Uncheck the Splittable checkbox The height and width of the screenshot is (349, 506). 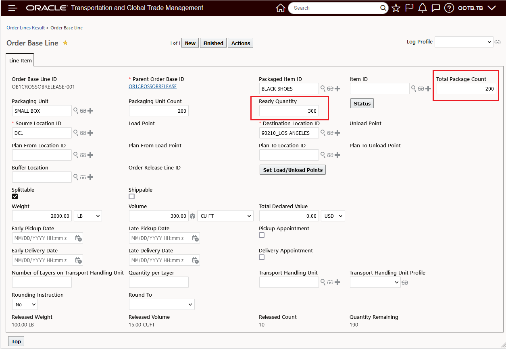click(15, 197)
